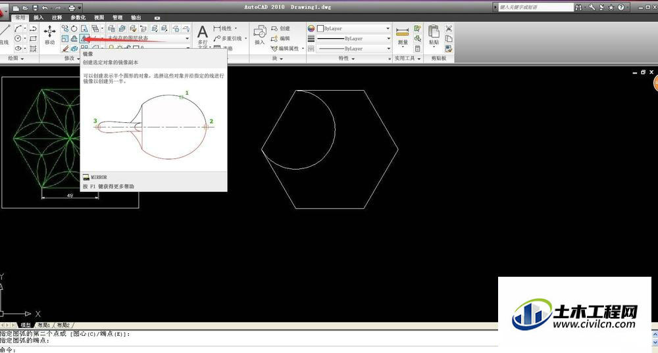Image resolution: width=658 pixels, height=353 pixels.
Task: Click the binoculars search icon
Action: [579, 7]
